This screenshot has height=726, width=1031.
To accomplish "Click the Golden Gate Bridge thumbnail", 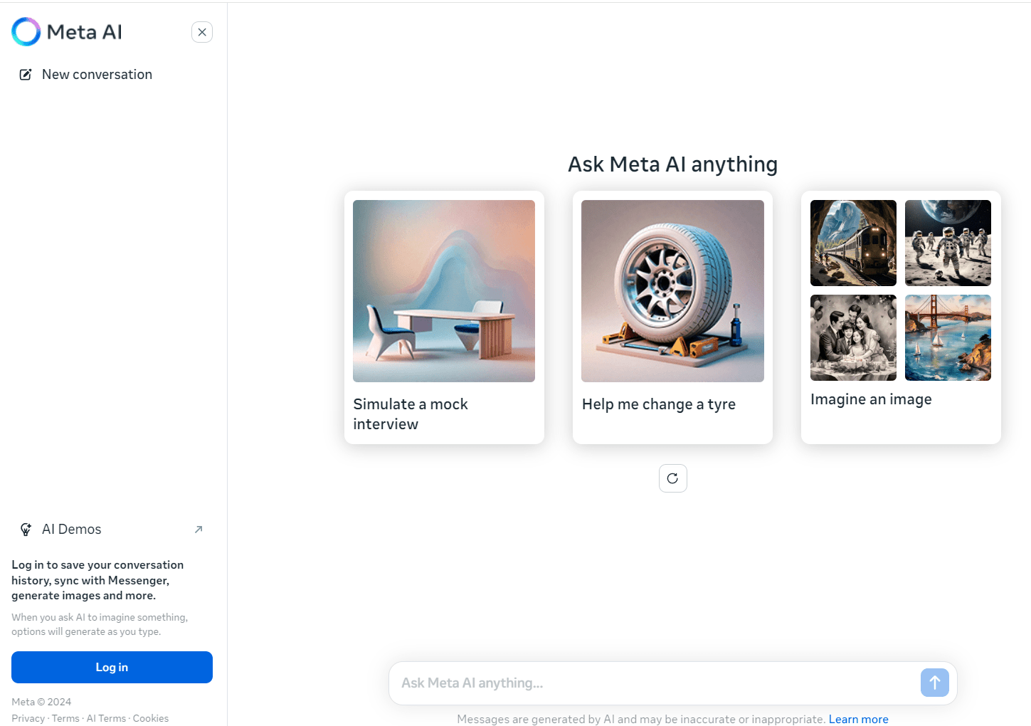I will click(948, 337).
